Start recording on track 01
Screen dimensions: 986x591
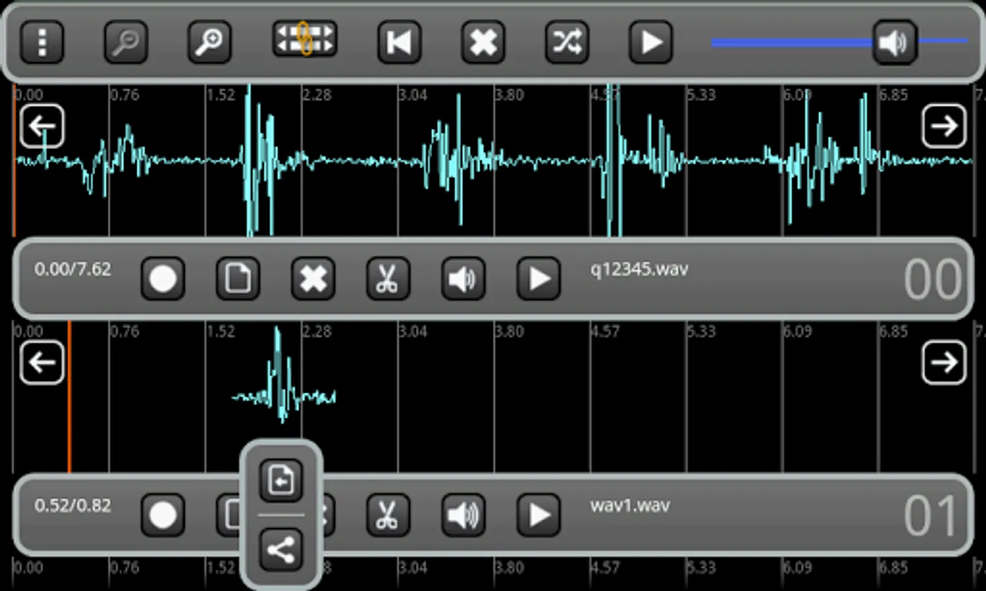[x=162, y=515]
